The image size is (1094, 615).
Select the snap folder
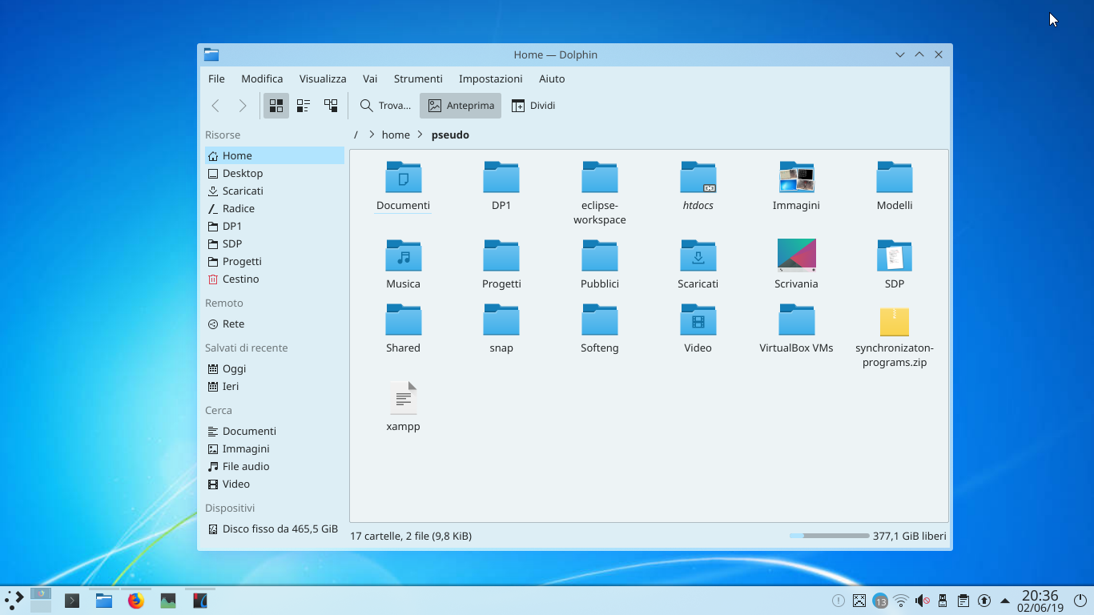tap(501, 320)
